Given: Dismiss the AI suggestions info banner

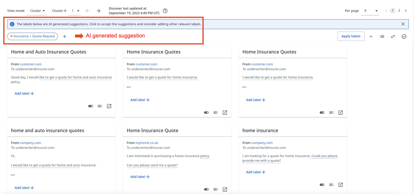Looking at the screenshot, I should 403,24.
